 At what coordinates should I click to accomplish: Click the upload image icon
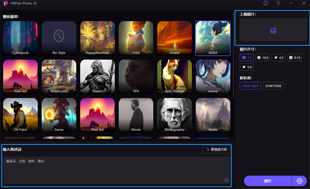pyautogui.click(x=273, y=30)
